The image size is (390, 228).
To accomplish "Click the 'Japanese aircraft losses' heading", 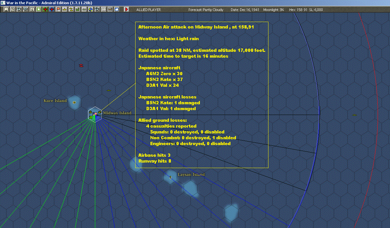I will coord(167,97).
